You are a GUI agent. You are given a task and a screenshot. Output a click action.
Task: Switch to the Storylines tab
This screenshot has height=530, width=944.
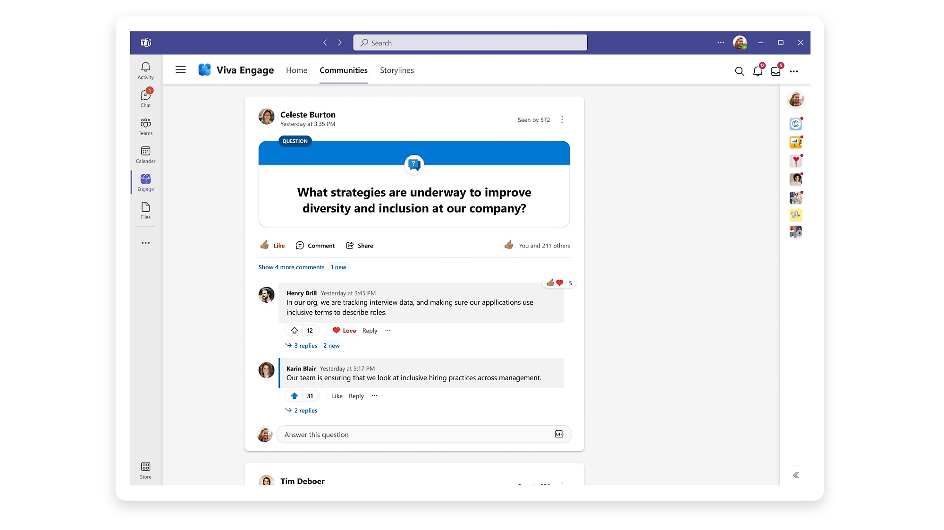[396, 70]
